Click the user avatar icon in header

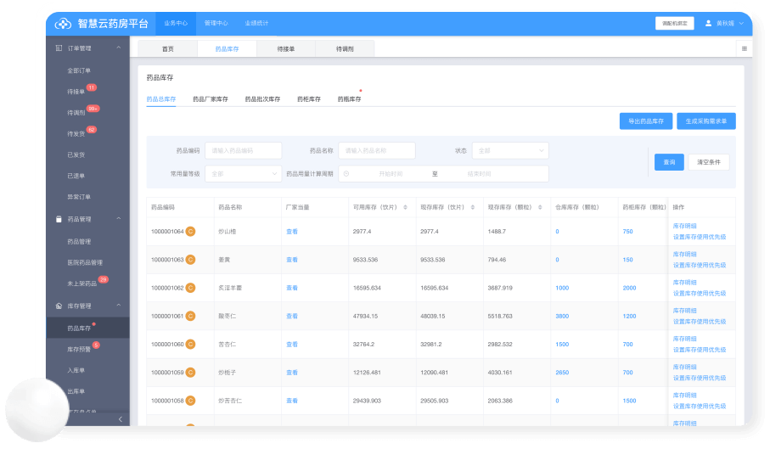(708, 23)
